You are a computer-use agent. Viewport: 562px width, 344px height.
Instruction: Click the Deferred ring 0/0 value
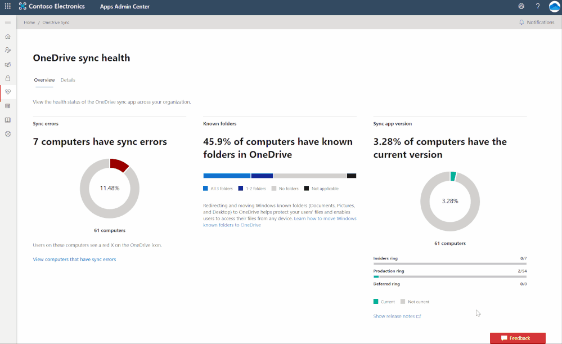click(523, 284)
